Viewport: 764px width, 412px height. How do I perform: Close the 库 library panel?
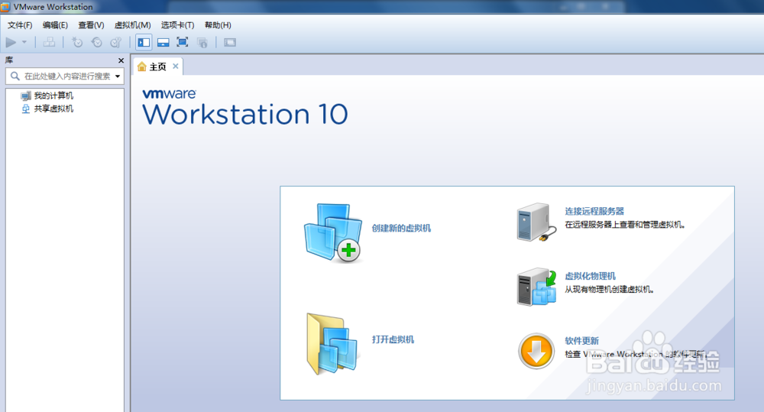click(121, 60)
